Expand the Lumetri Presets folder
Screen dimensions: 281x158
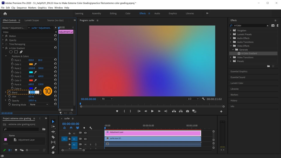231,34
